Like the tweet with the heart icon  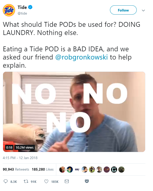click(46, 182)
